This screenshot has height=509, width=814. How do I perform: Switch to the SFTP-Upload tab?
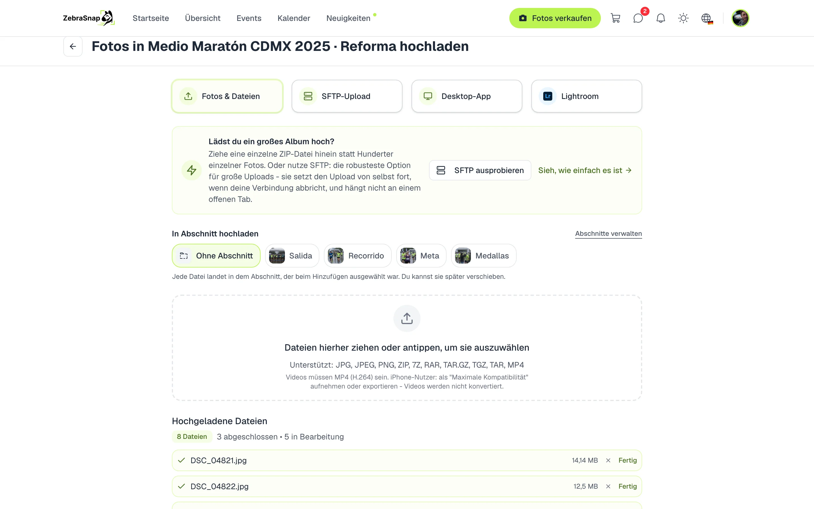(x=347, y=96)
